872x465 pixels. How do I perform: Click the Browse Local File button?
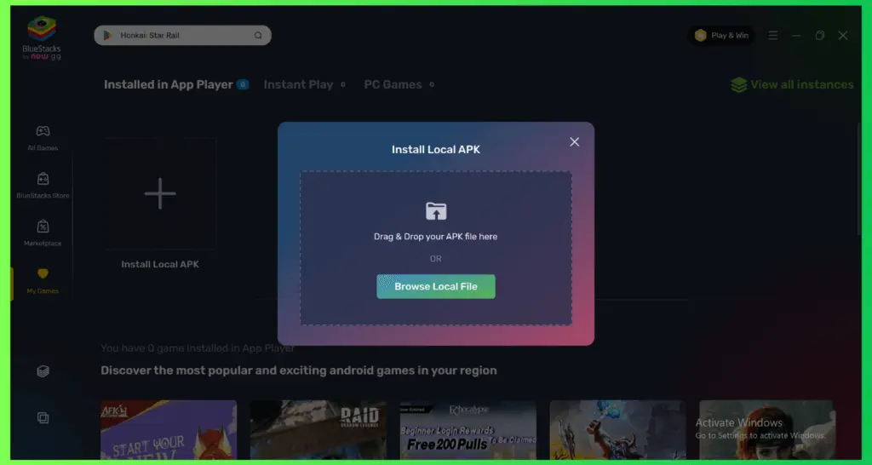point(435,286)
